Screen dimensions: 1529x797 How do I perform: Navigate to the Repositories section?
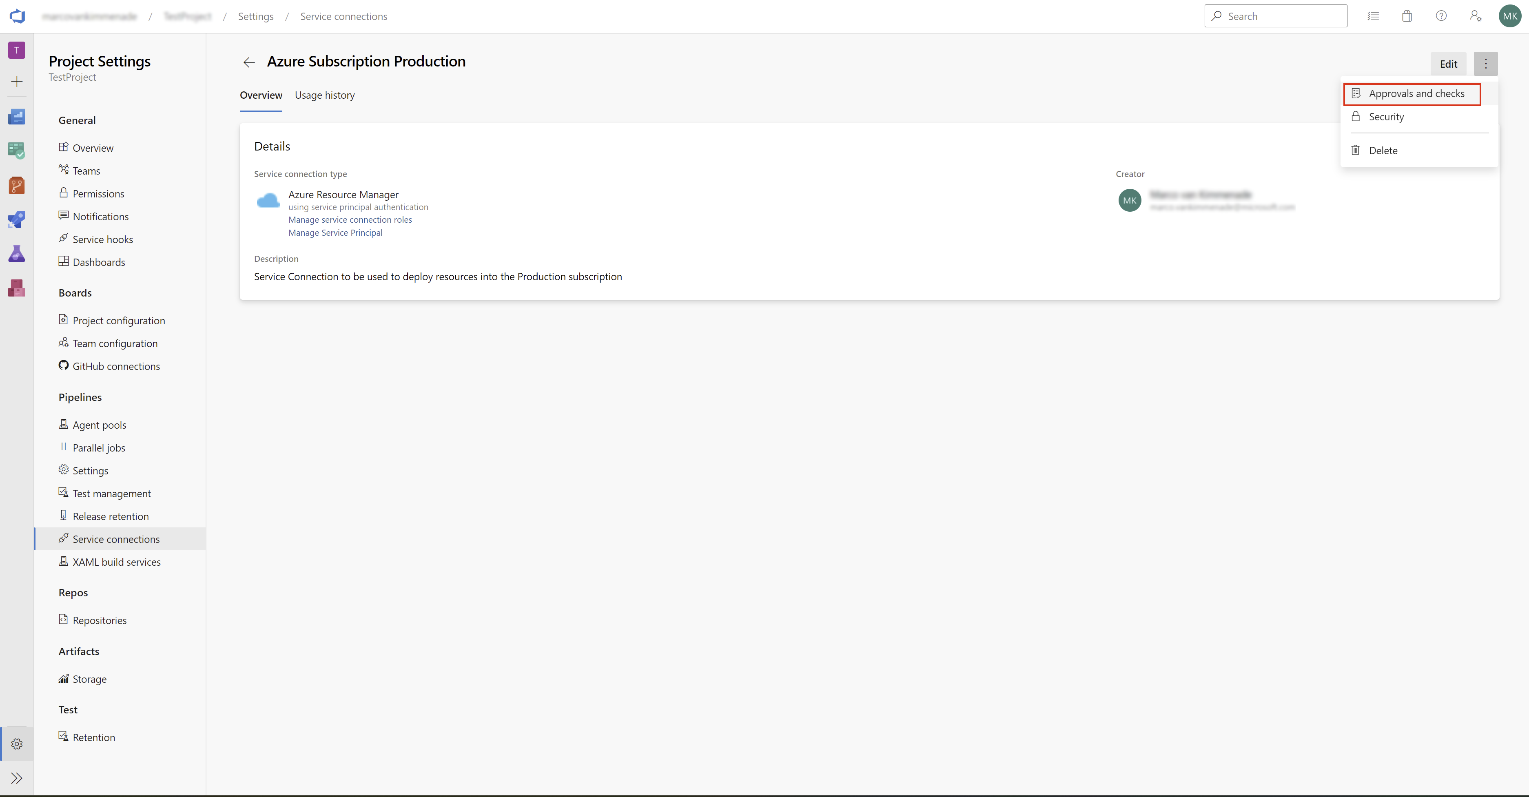click(99, 620)
